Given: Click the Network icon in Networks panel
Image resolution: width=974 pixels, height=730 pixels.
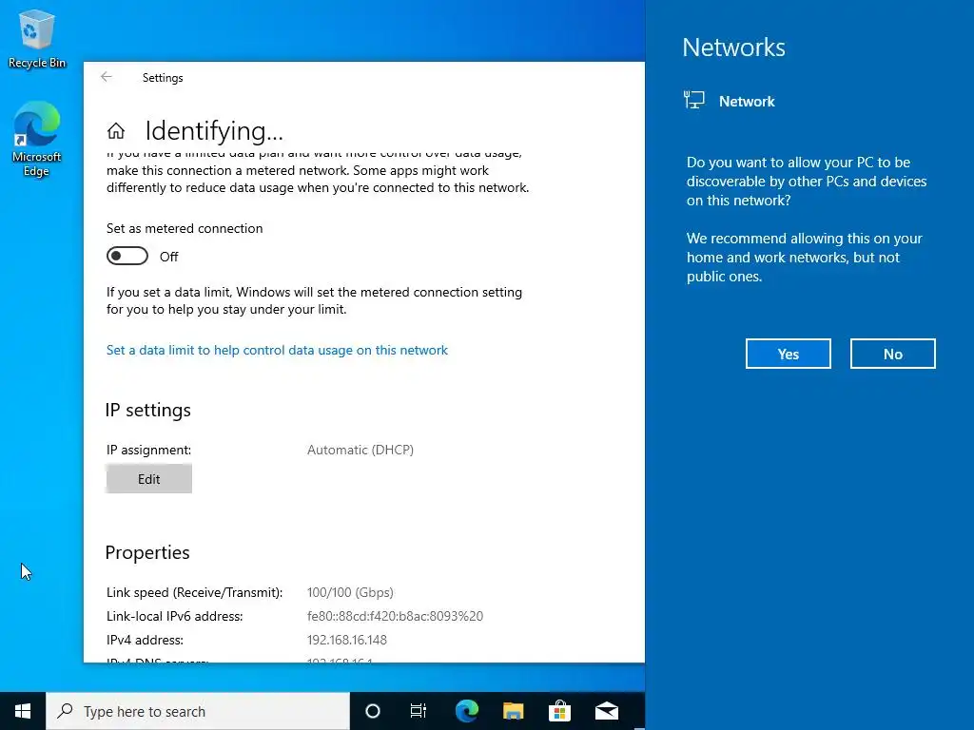Looking at the screenshot, I should [694, 100].
